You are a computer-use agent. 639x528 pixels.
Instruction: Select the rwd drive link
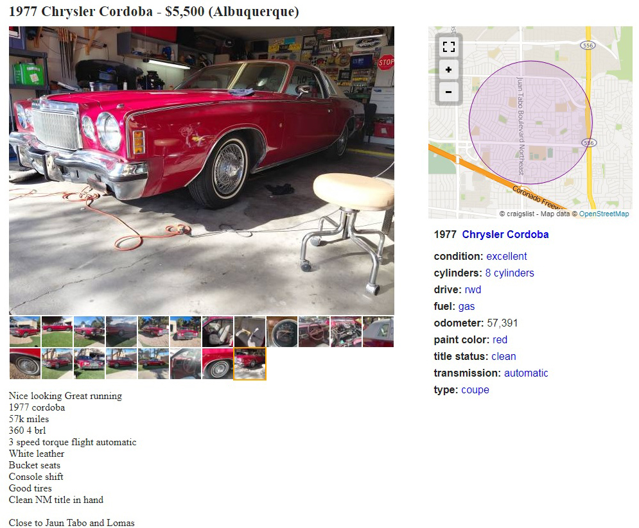click(473, 290)
